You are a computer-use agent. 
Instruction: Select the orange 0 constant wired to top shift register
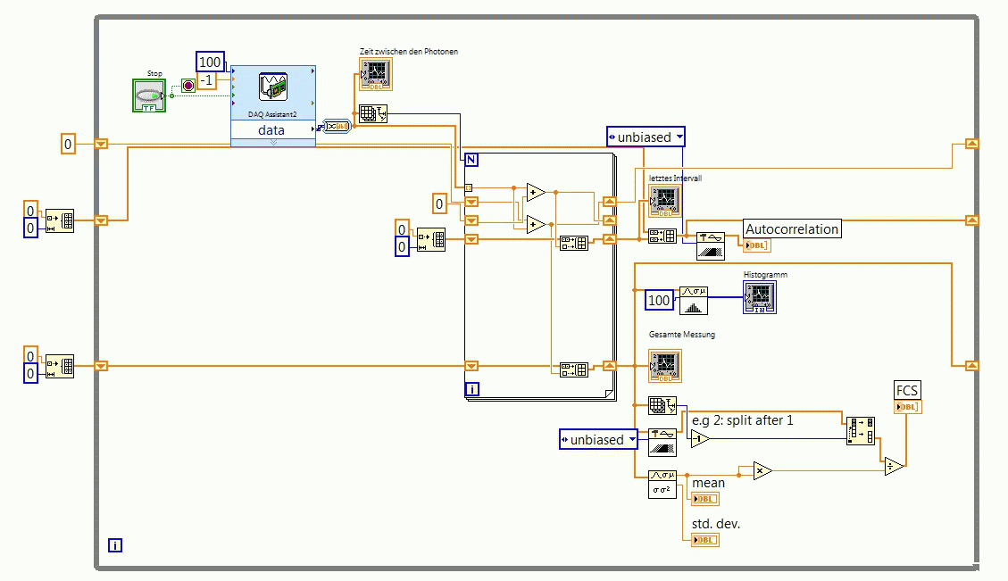click(68, 144)
